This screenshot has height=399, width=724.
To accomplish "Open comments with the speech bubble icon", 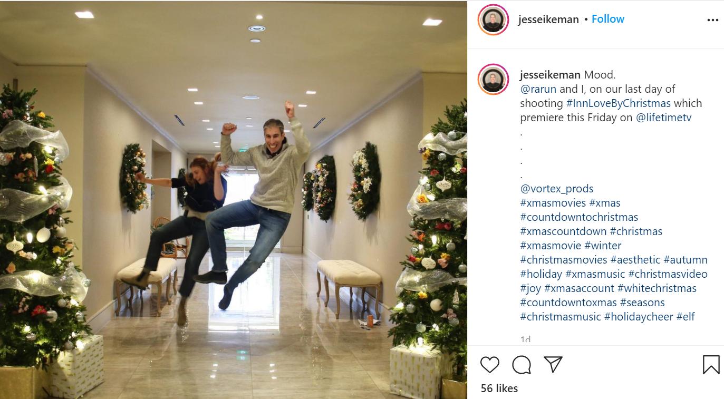I will pos(522,365).
